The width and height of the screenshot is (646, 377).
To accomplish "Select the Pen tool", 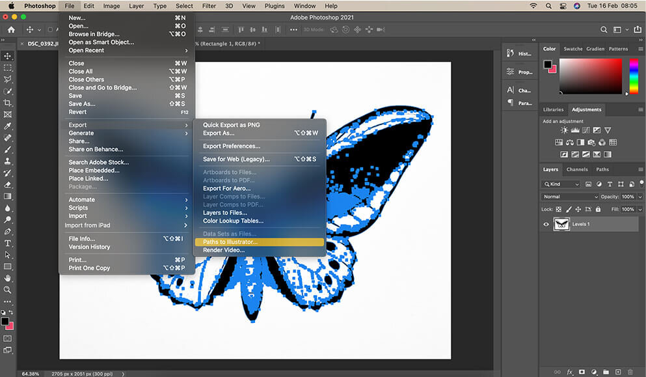I will pyautogui.click(x=7, y=231).
